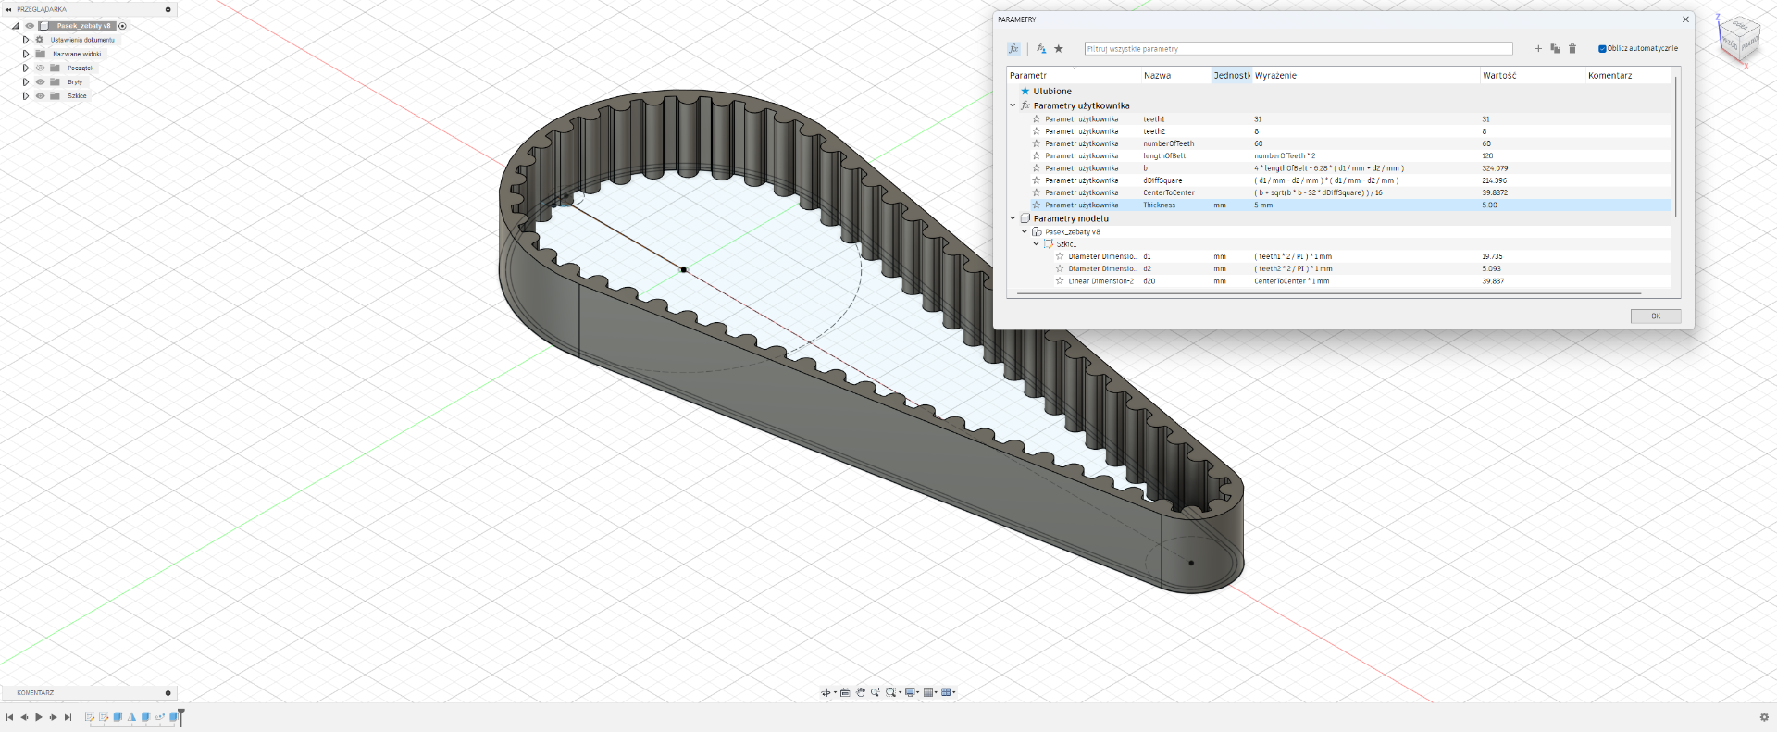Expand the Początek tree node
Viewport: 1777px width, 732px height.
[26, 68]
